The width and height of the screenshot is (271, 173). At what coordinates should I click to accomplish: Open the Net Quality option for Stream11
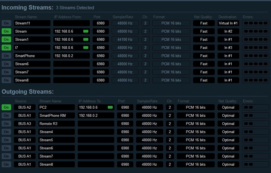click(x=204, y=23)
